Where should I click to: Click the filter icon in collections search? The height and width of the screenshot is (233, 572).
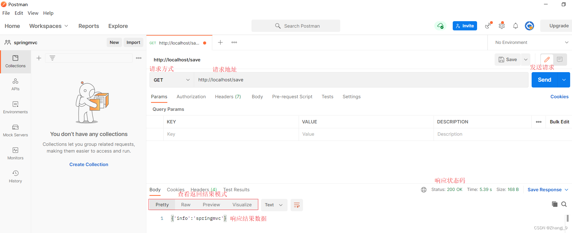(x=52, y=58)
